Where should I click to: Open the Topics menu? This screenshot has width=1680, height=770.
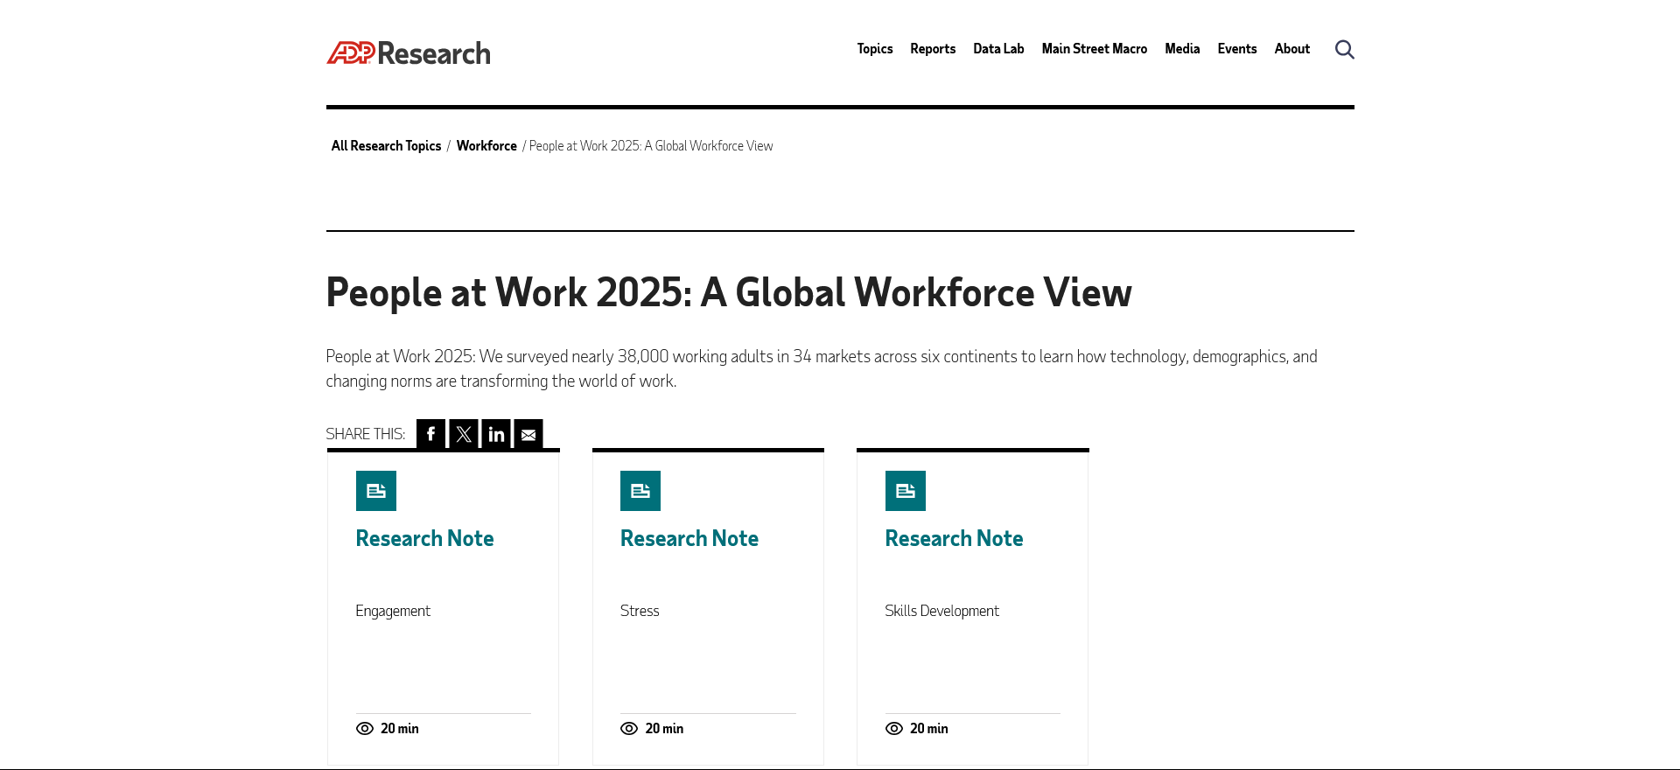point(875,49)
